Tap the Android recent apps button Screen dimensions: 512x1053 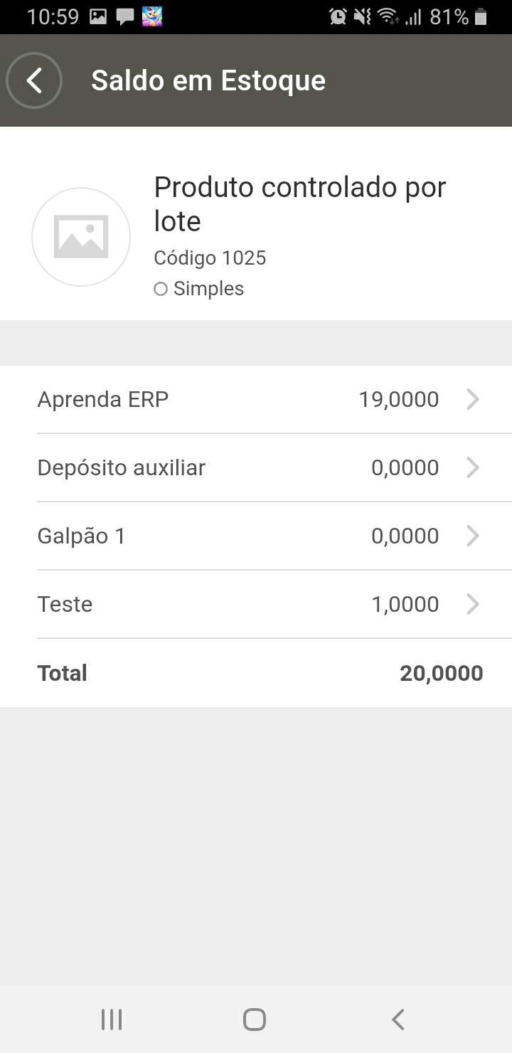tap(112, 1020)
